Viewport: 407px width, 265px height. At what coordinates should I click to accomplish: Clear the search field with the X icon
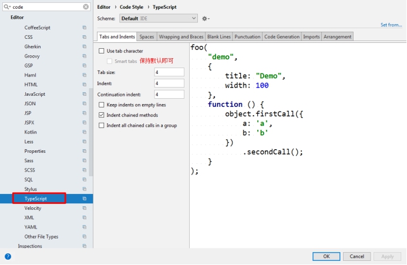(x=86, y=7)
